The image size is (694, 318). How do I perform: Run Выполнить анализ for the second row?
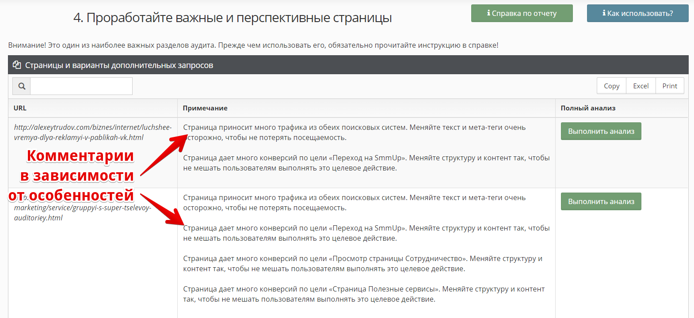(601, 201)
